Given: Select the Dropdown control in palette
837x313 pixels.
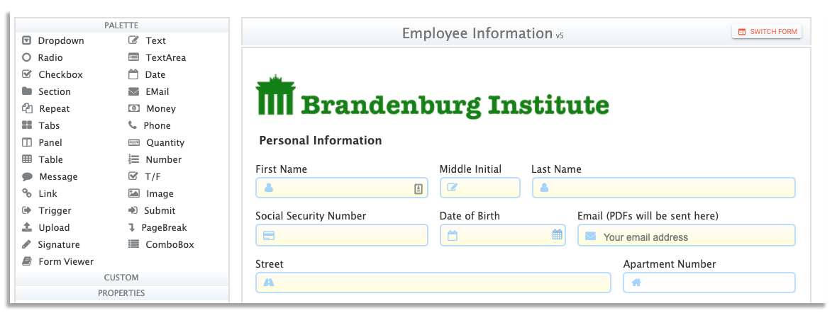Looking at the screenshot, I should tap(53, 40).
